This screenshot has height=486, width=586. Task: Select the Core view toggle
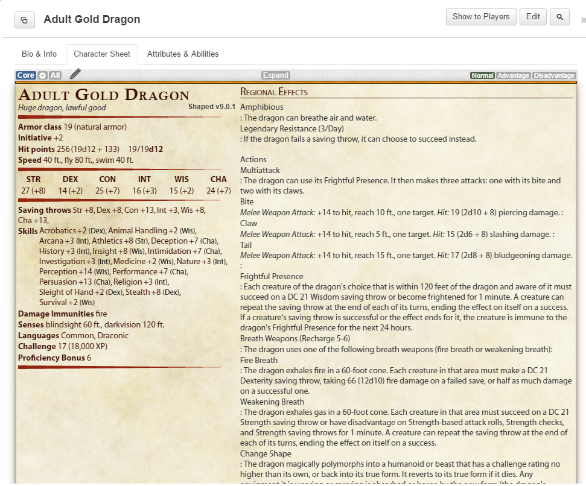tap(26, 75)
